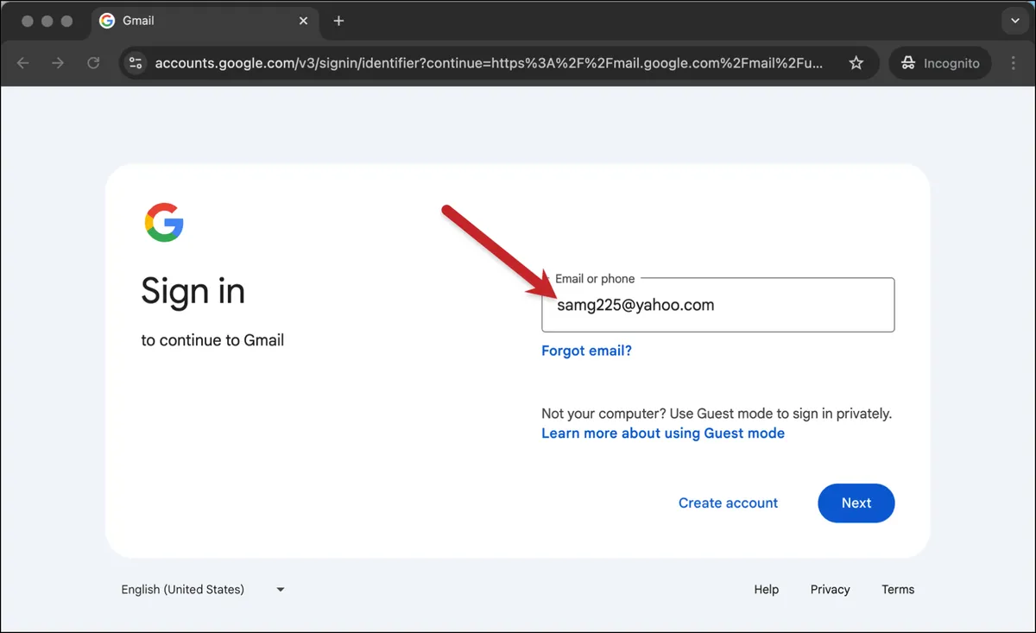Open the Privacy link in footer
Viewport: 1036px width, 633px height.
(x=830, y=589)
